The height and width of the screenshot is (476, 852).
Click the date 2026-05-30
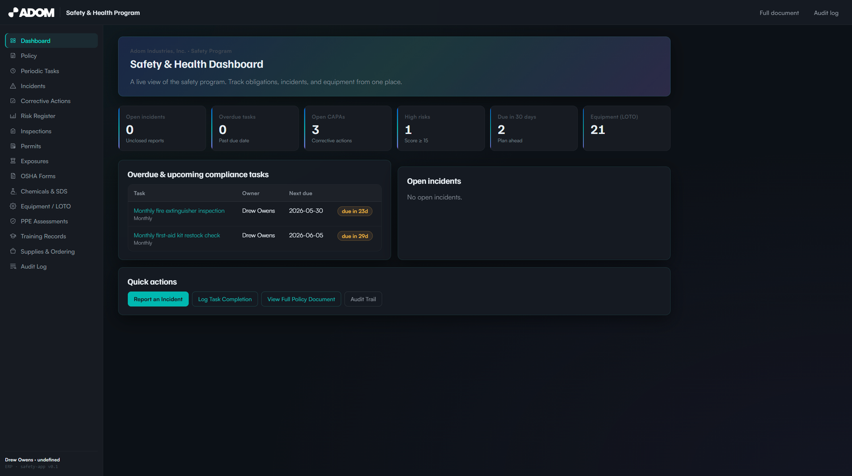pos(306,210)
